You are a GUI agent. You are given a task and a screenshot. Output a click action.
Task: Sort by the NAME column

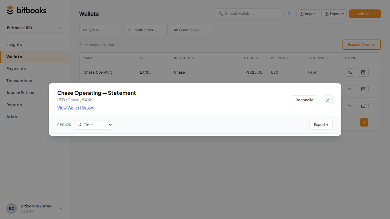click(x=90, y=58)
